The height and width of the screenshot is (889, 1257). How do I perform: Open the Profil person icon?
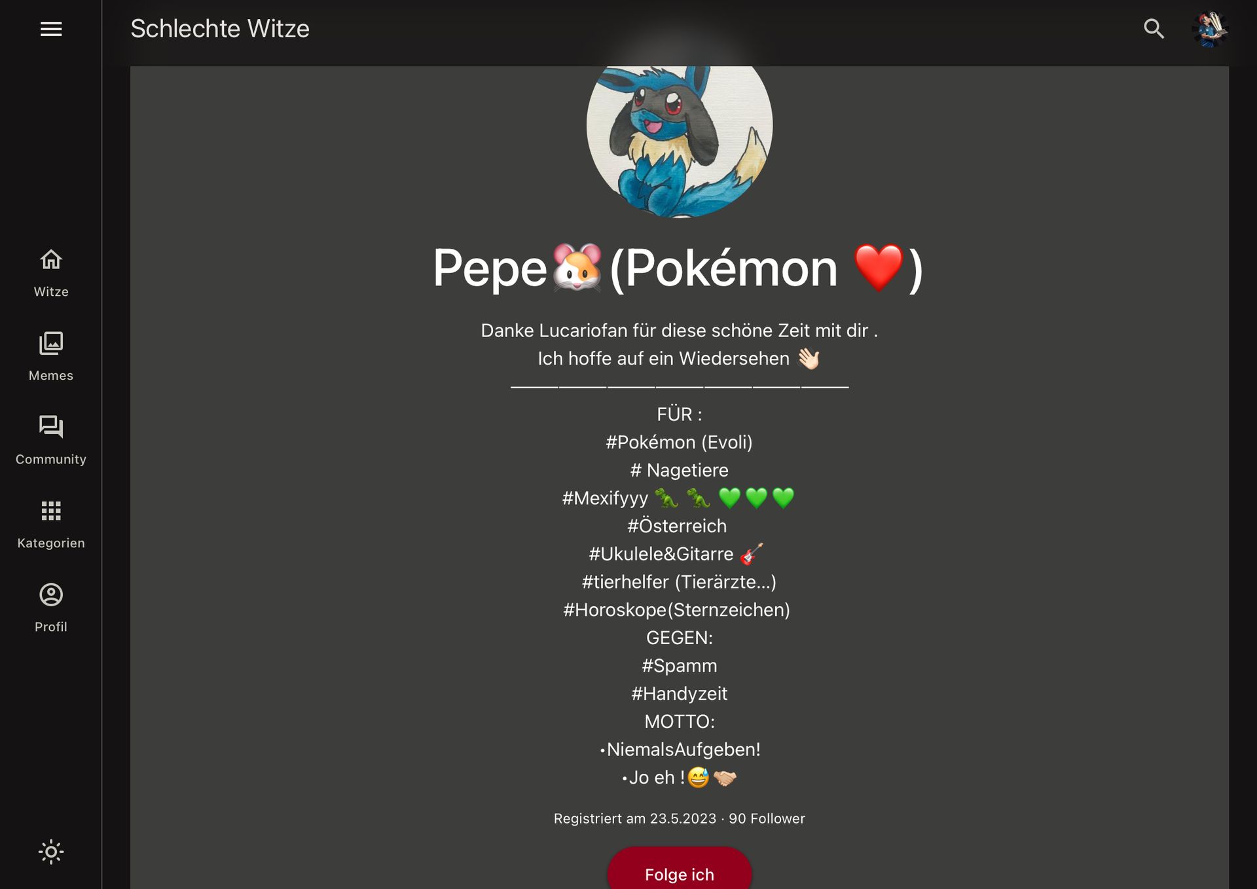tap(51, 594)
